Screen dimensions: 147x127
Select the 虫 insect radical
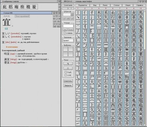coord(113,59)
